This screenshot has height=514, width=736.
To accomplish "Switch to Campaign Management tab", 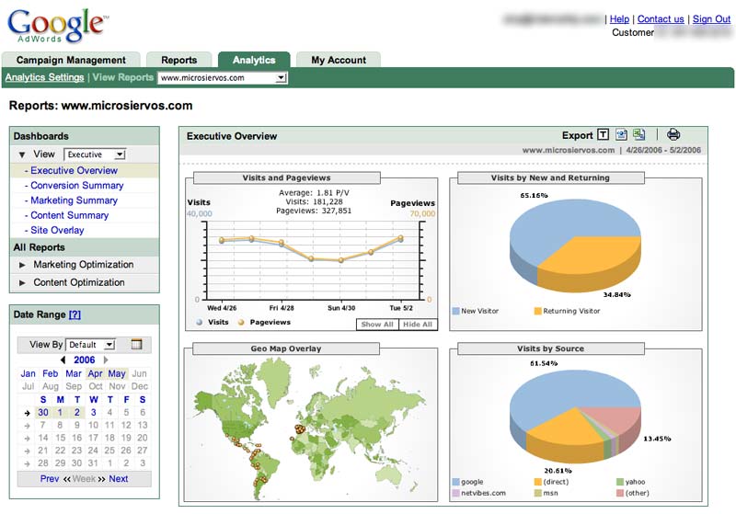I will (x=71, y=60).
